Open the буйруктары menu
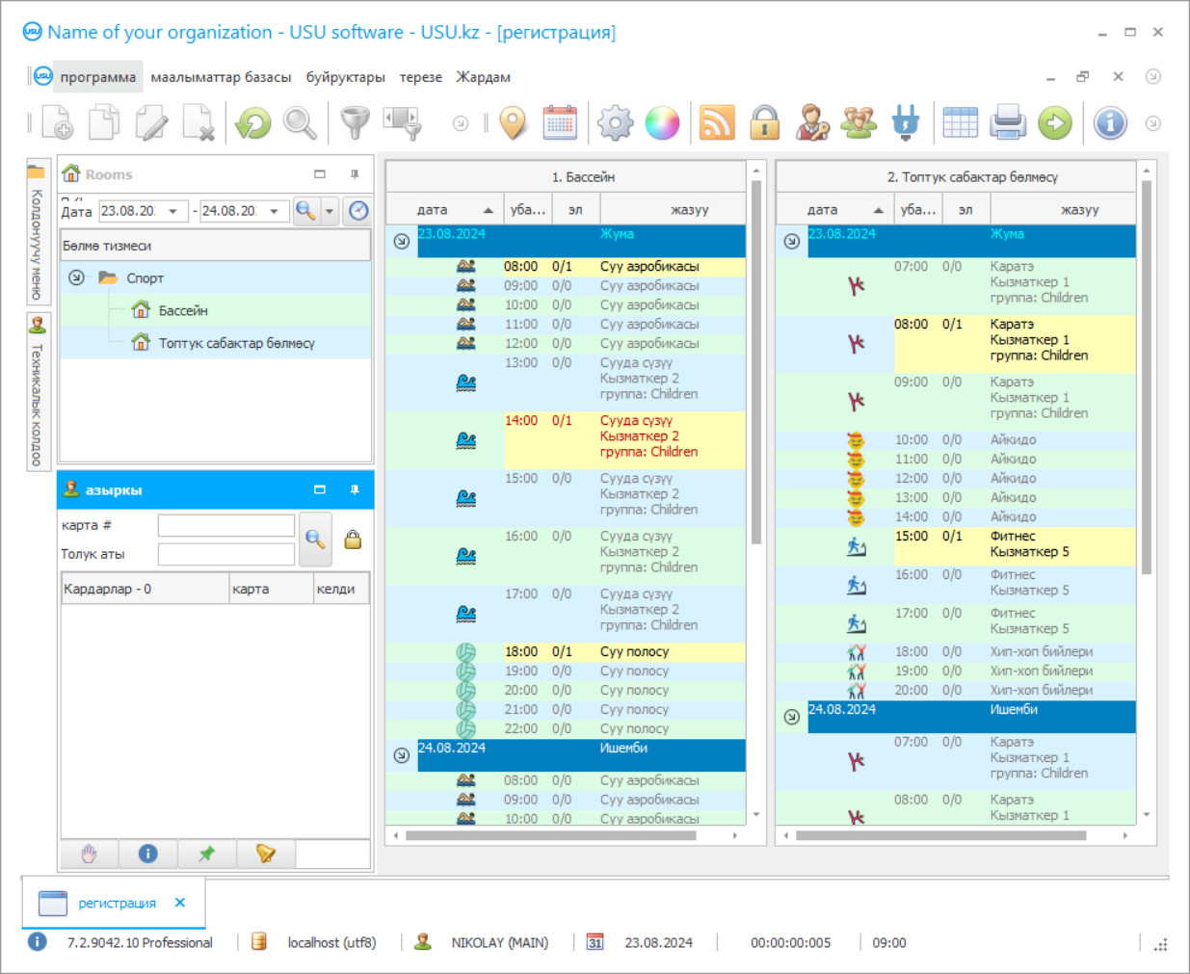The image size is (1190, 974). pyautogui.click(x=345, y=77)
